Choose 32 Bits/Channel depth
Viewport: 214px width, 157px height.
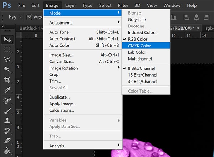click(146, 82)
